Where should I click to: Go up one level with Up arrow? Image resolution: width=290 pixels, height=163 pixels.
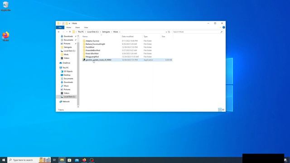click(70, 32)
